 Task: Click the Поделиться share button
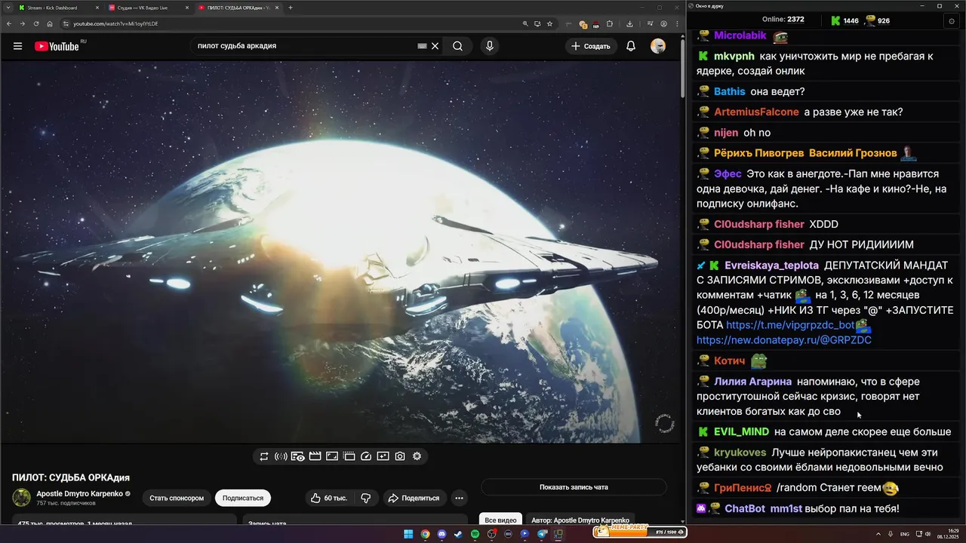point(414,498)
